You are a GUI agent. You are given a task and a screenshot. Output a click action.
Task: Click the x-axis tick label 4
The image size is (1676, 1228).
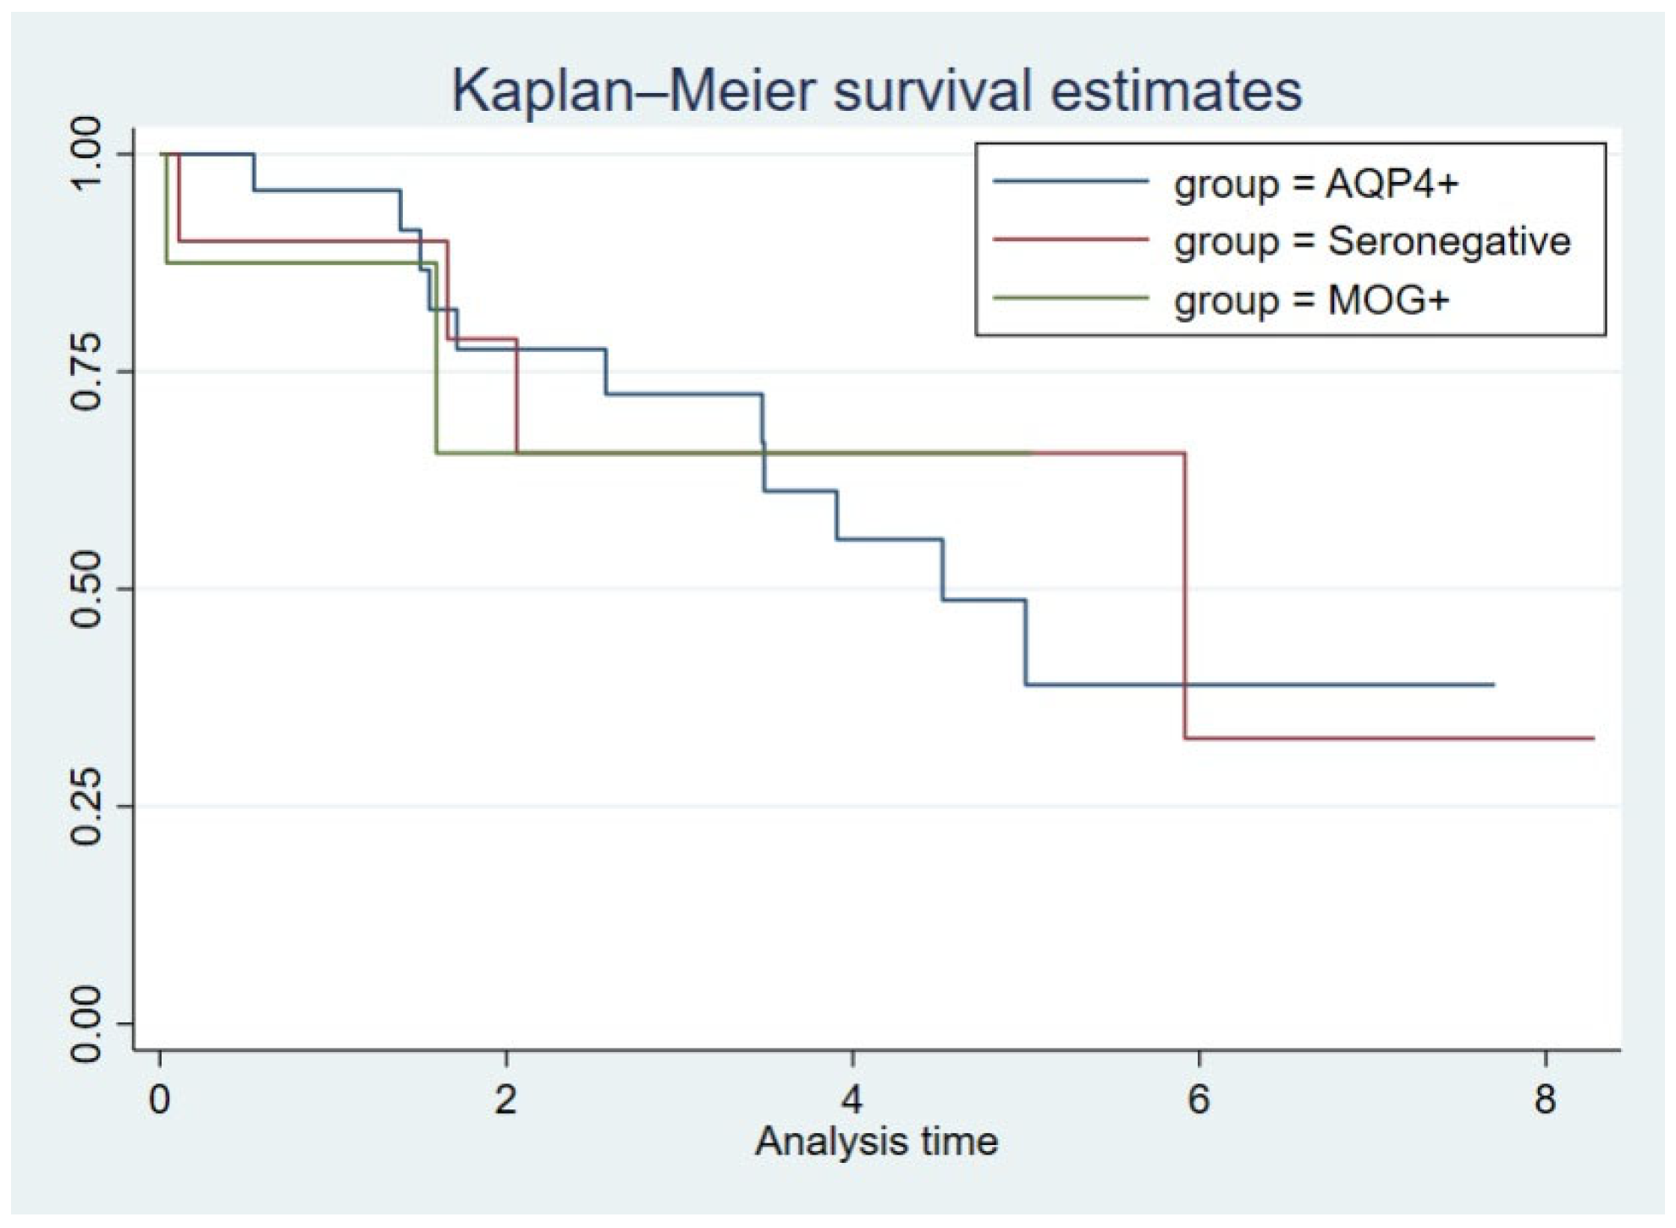852,1099
